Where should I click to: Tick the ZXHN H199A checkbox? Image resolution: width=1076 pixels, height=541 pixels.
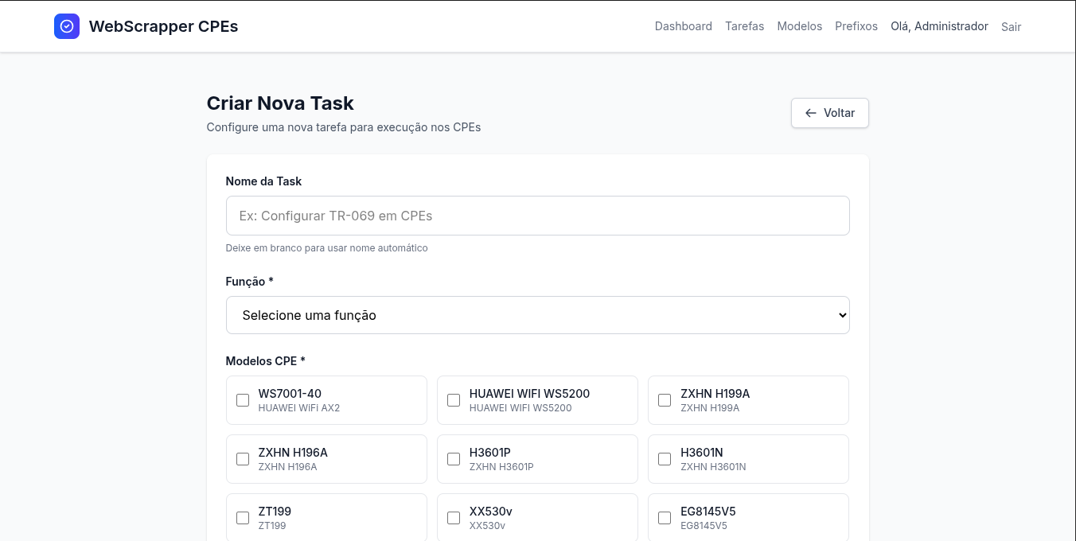point(665,400)
